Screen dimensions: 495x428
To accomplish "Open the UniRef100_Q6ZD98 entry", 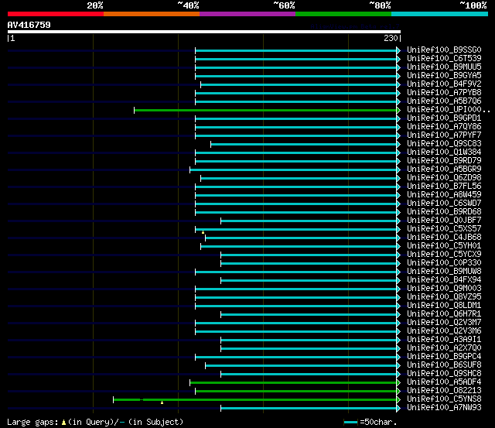I will pos(444,178).
